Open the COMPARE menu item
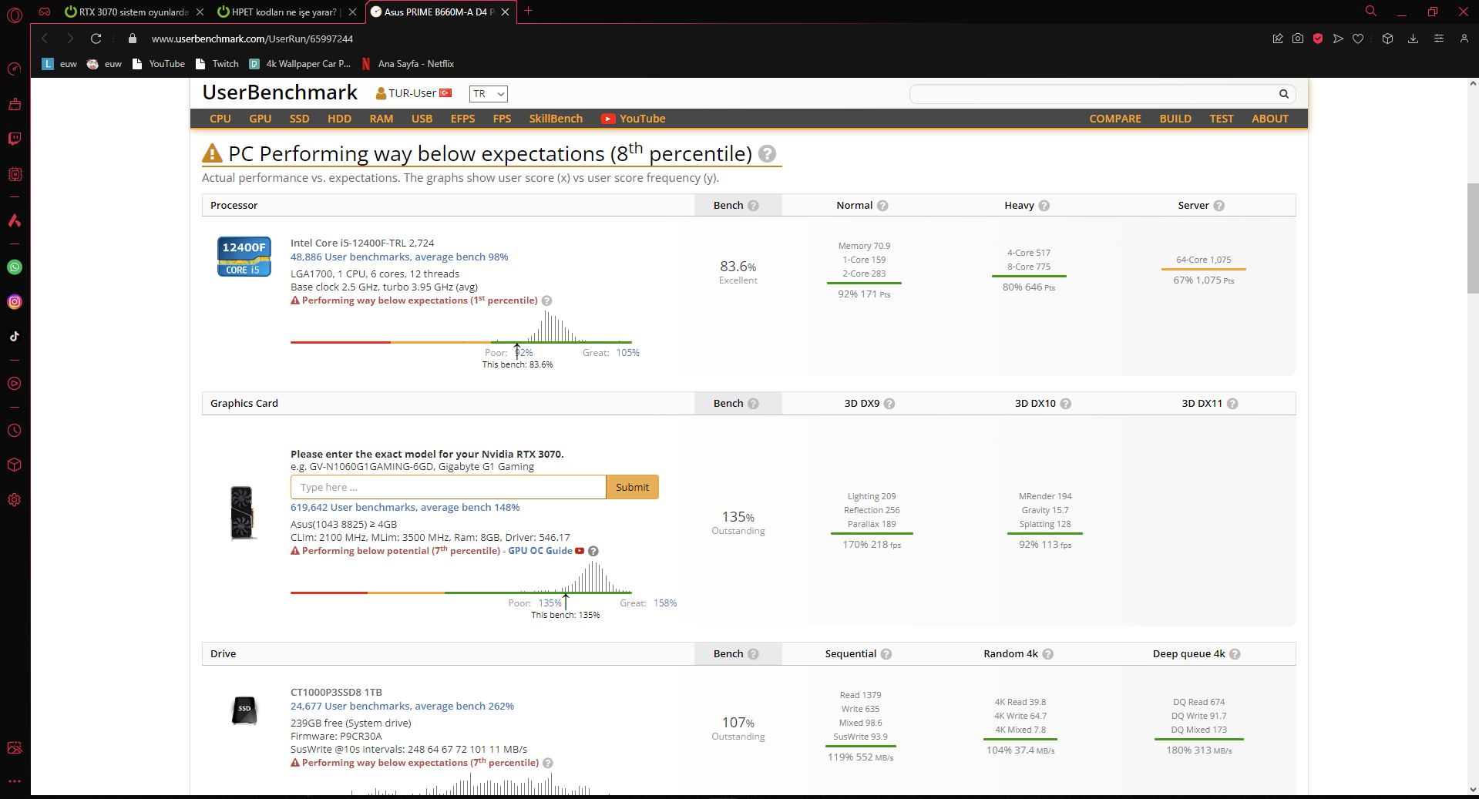 (1115, 119)
